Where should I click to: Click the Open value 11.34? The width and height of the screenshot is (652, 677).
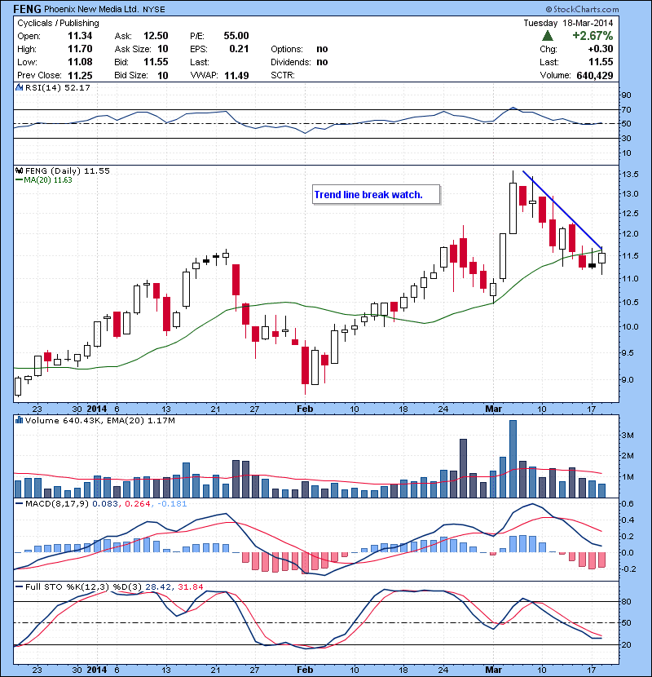80,36
